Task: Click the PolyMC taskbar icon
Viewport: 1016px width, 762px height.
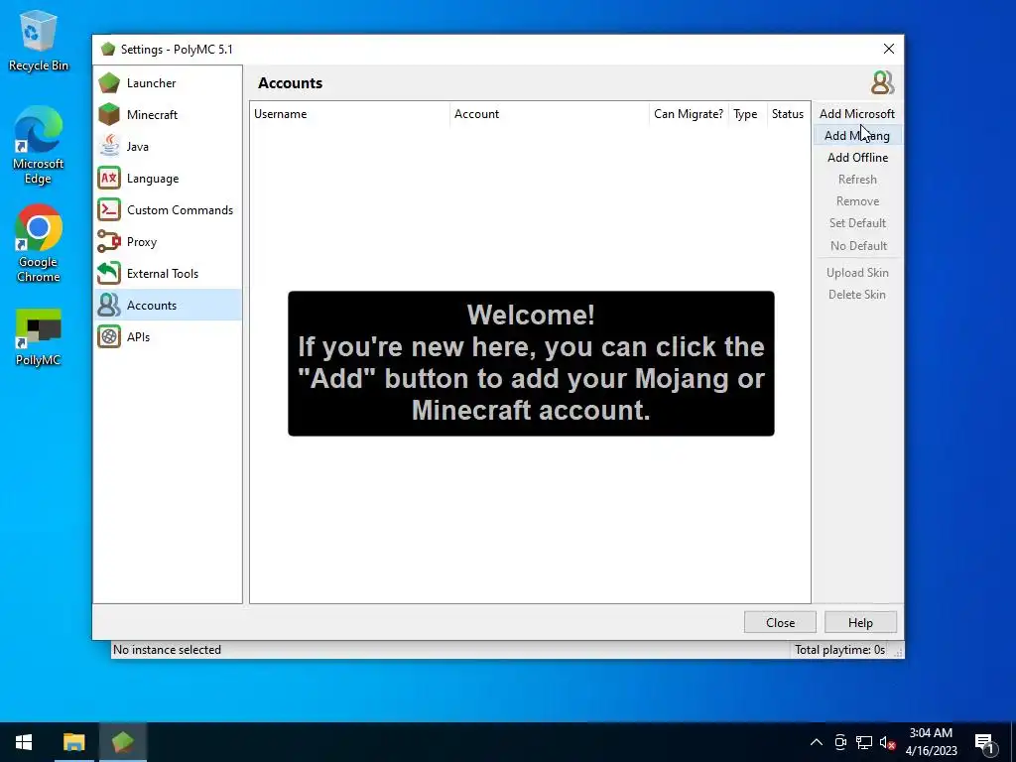Action: click(122, 742)
